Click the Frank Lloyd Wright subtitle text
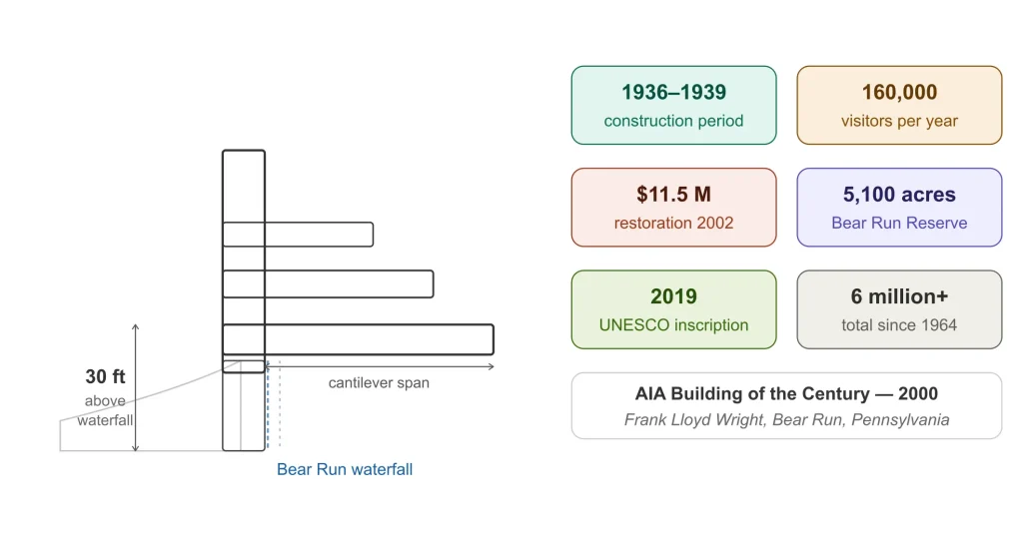The width and height of the screenshot is (1023, 541). tap(786, 420)
